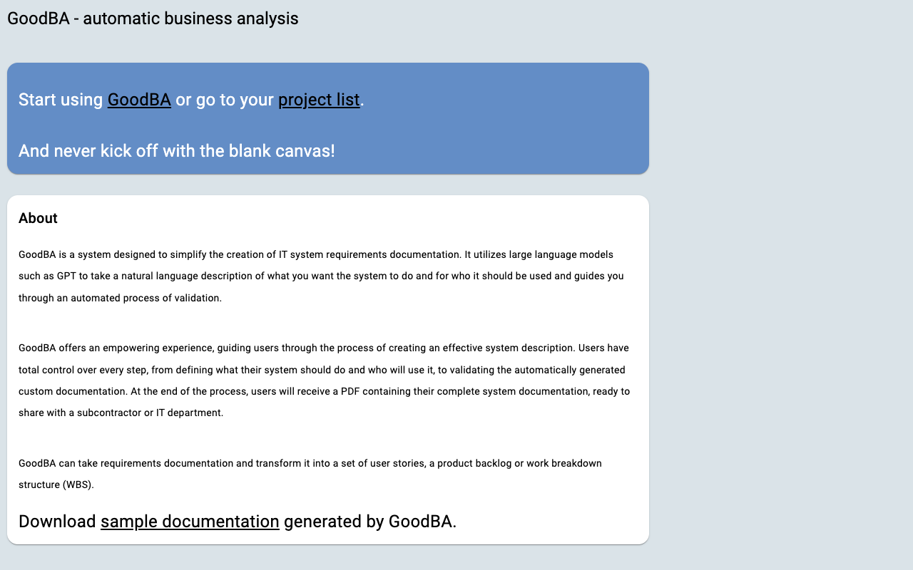This screenshot has width=913, height=570.
Task: Click the line 'share with a subcontractor or IT department.'
Action: 121,413
